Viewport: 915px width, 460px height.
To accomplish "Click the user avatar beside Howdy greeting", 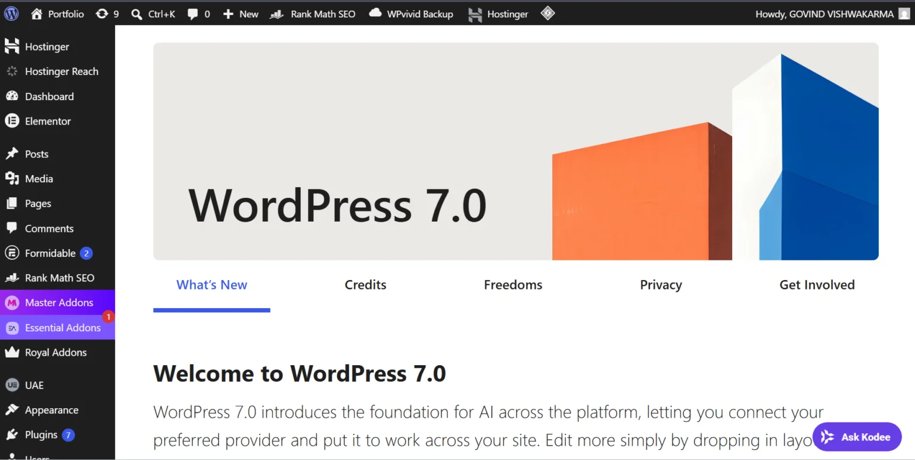I will click(904, 14).
